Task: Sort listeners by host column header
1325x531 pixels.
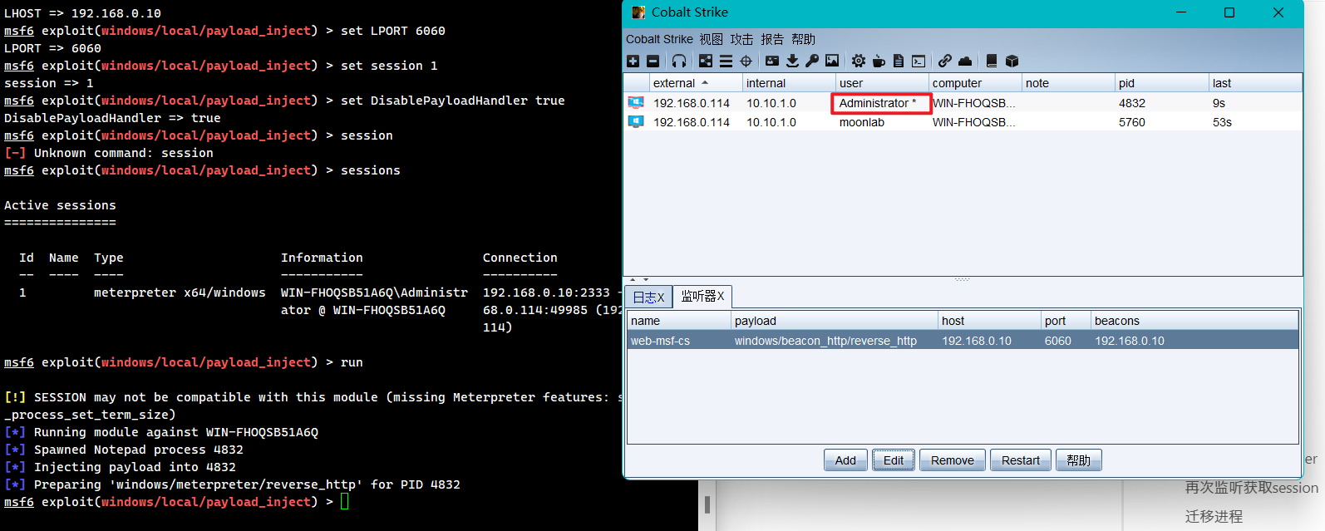Action: click(989, 321)
